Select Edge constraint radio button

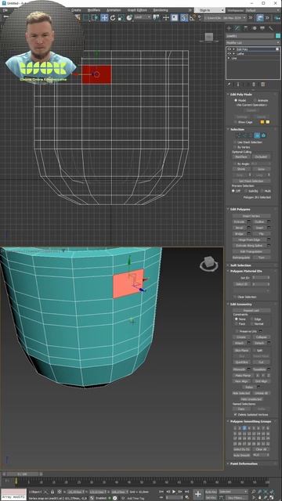tap(251, 319)
